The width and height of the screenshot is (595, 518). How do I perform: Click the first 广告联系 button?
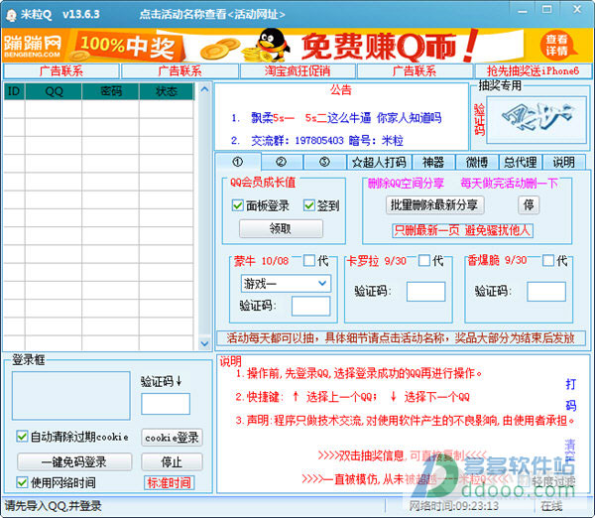(61, 71)
